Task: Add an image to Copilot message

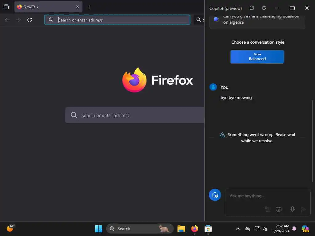Action: pyautogui.click(x=267, y=209)
